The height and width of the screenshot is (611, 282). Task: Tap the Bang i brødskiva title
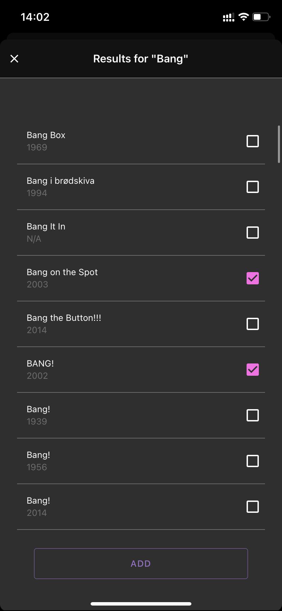(61, 181)
